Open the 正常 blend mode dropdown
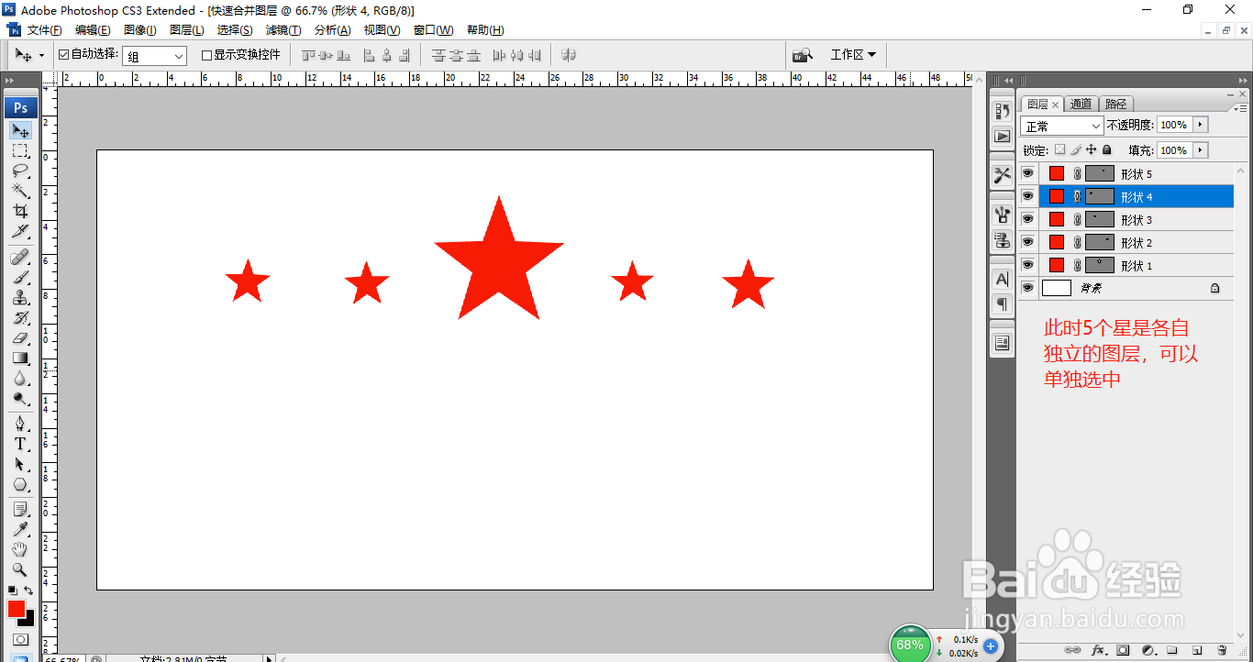Viewport: 1253px width, 662px height. point(1061,126)
